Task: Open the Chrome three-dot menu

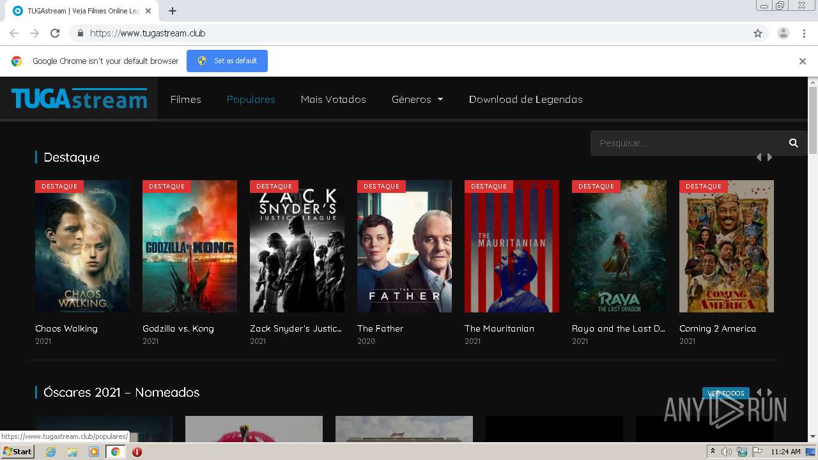Action: 804,33
